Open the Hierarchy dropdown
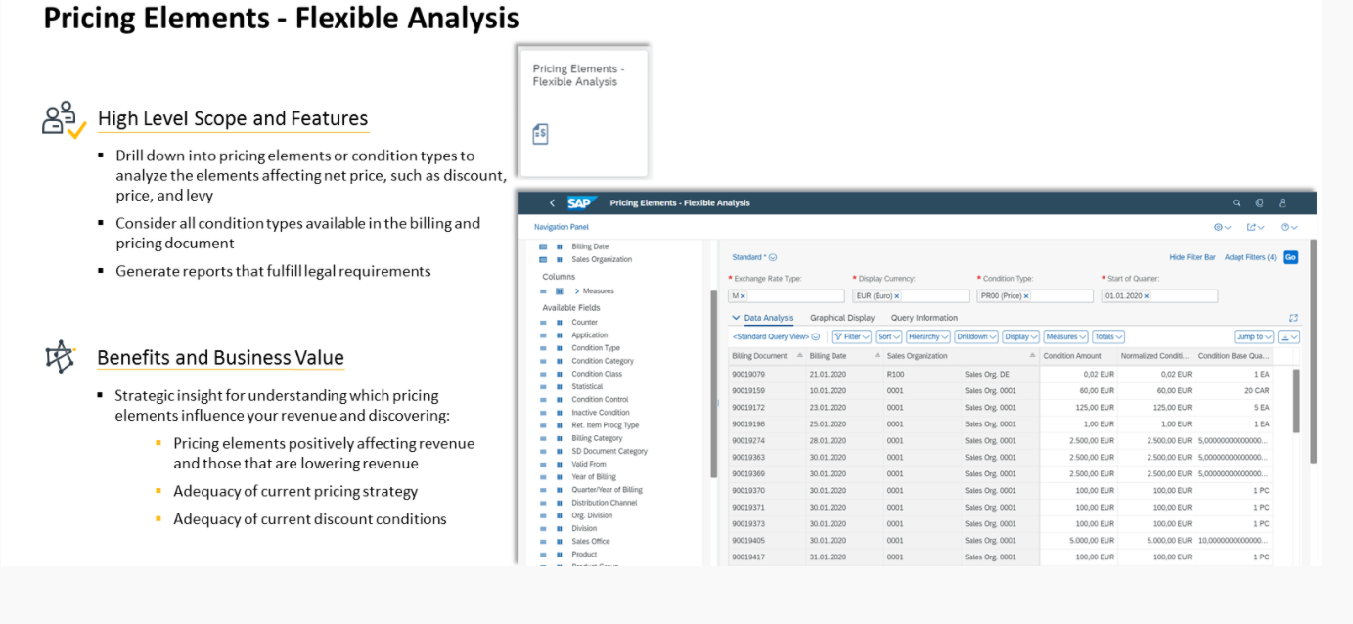The image size is (1353, 624). pos(927,336)
